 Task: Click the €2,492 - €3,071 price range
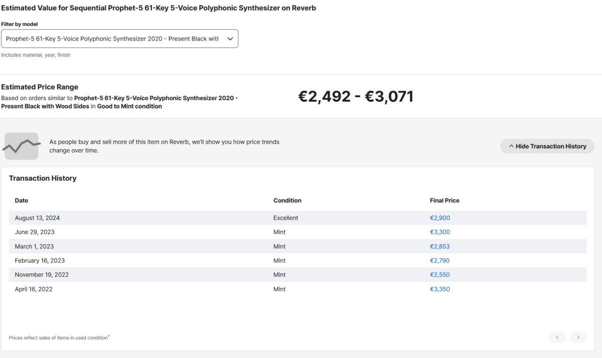point(356,96)
